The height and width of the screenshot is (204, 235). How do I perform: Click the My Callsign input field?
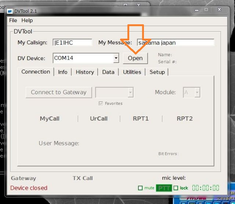pos(72,42)
